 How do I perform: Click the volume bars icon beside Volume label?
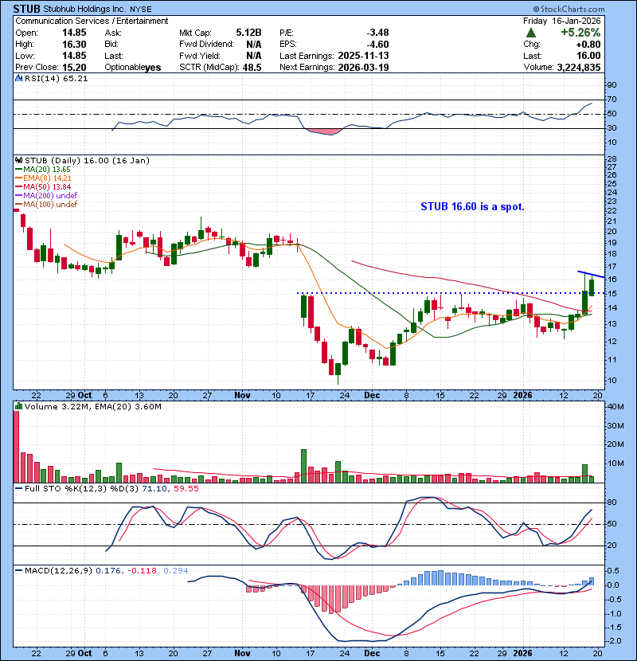click(18, 406)
